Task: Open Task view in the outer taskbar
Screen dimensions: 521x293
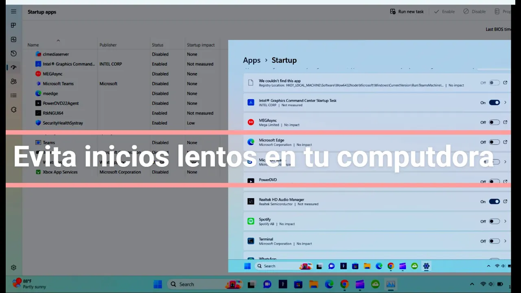Action: click(252, 284)
